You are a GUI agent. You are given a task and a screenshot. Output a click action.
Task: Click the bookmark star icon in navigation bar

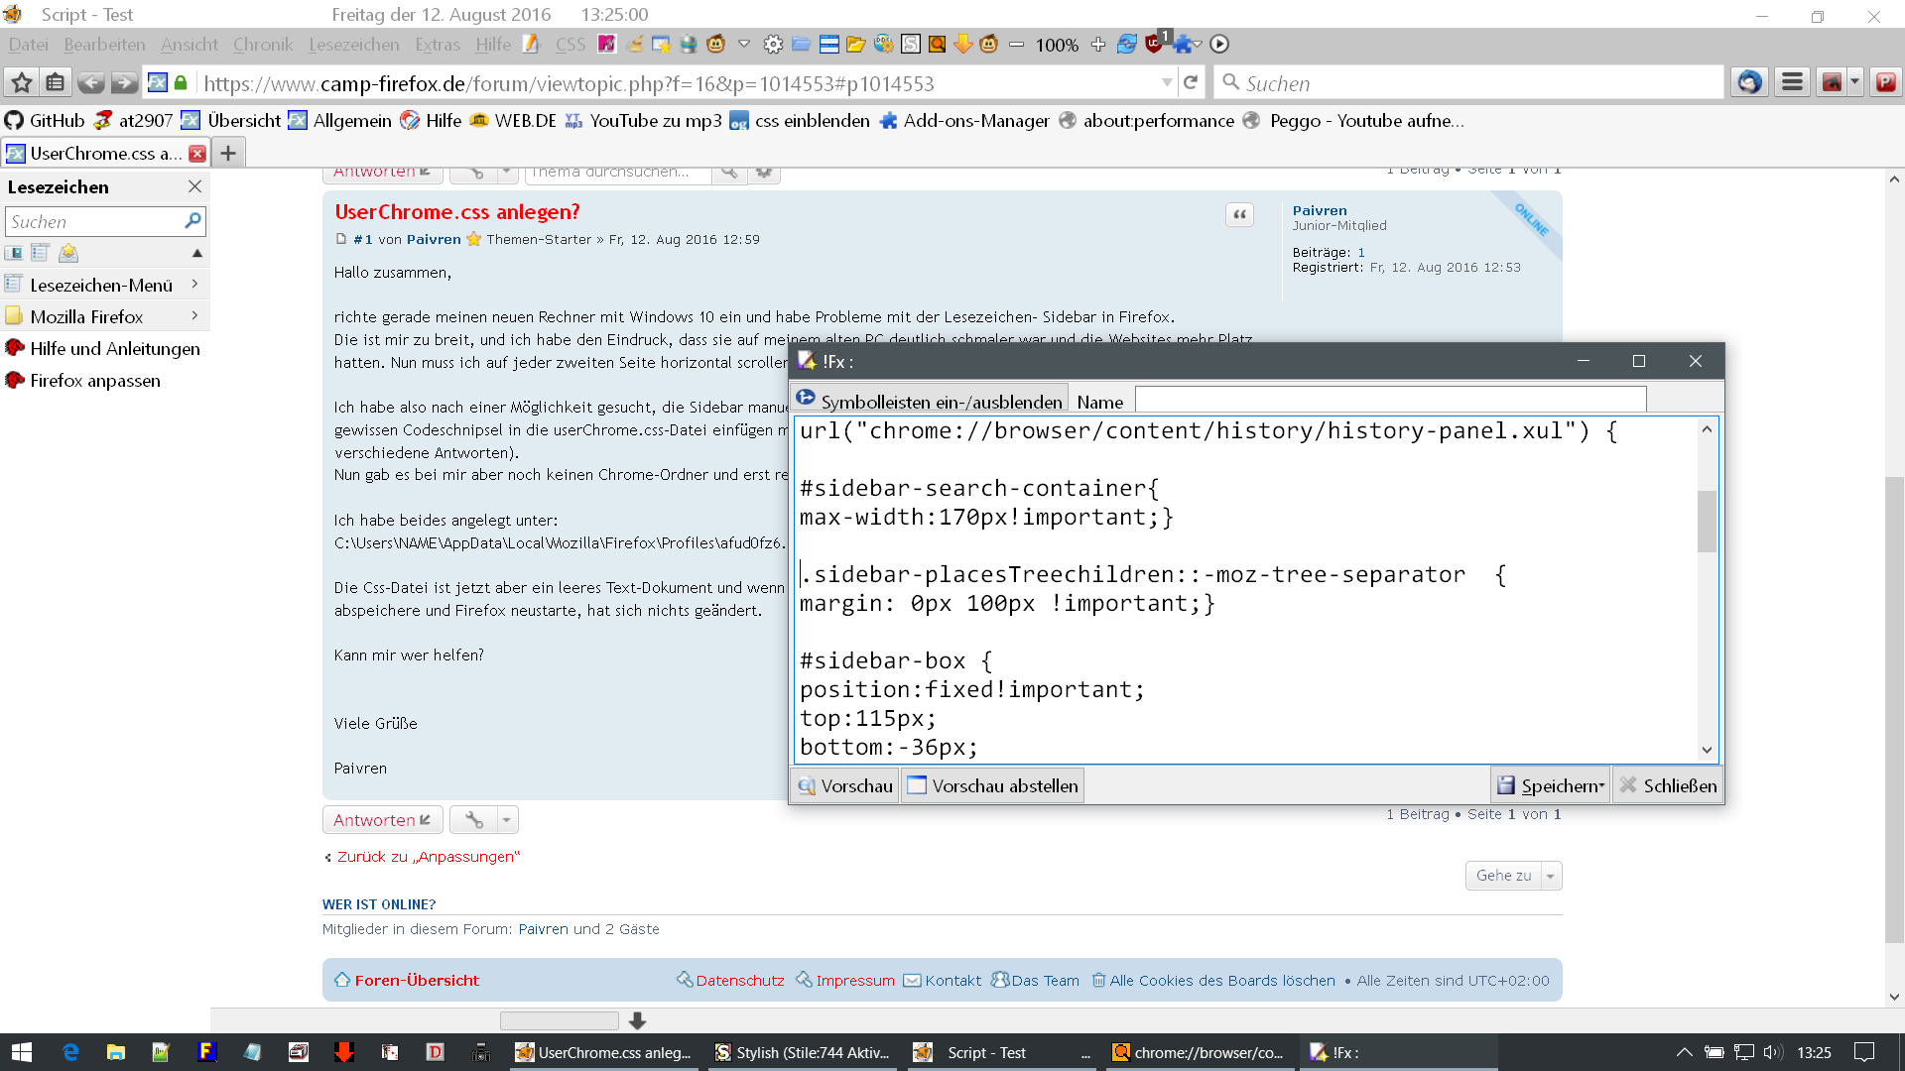(x=22, y=83)
